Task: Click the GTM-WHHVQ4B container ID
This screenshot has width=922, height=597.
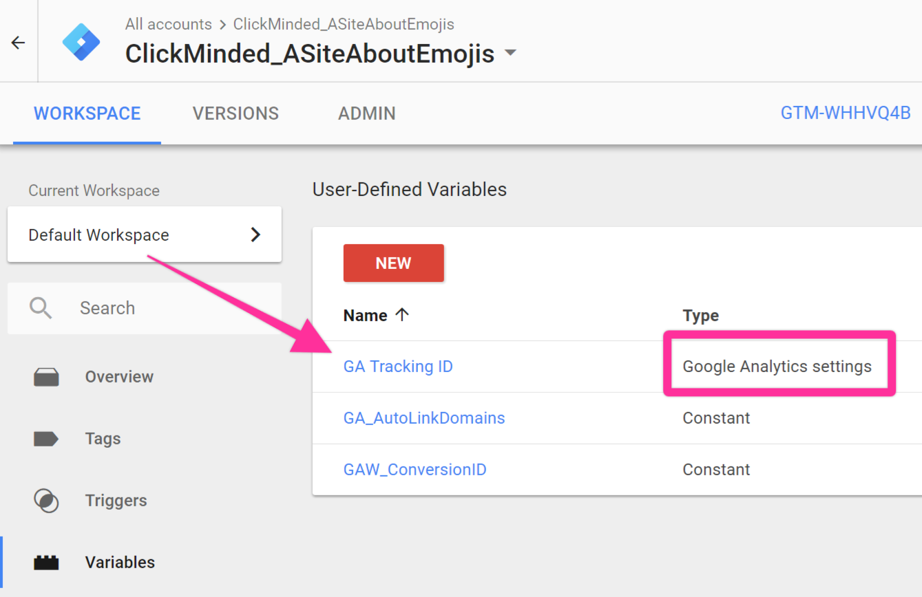Action: coord(845,113)
